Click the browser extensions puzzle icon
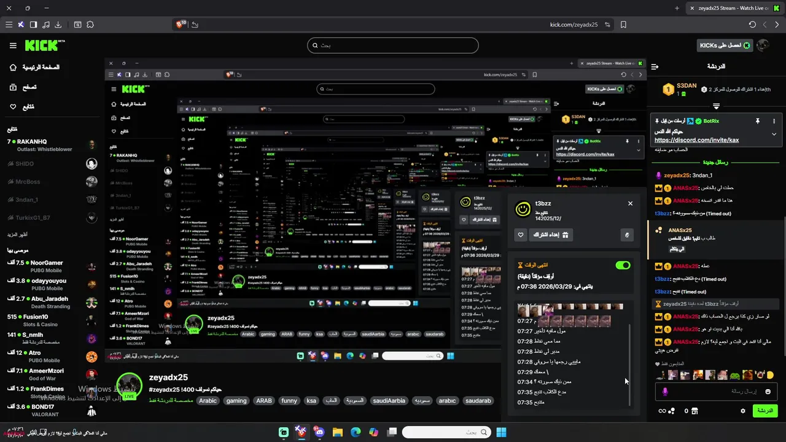This screenshot has width=786, height=442. coord(90,25)
